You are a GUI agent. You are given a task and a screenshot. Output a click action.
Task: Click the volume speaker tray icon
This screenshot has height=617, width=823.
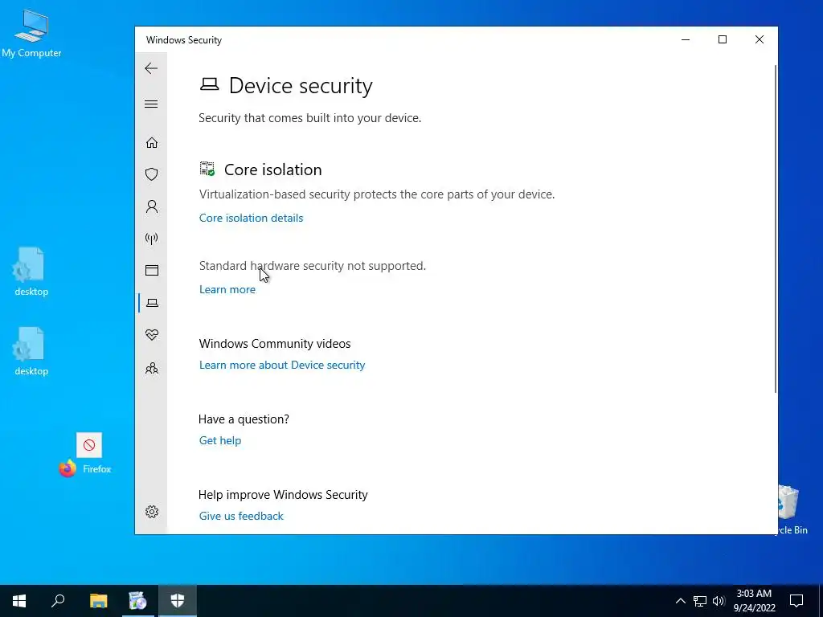[x=719, y=601]
